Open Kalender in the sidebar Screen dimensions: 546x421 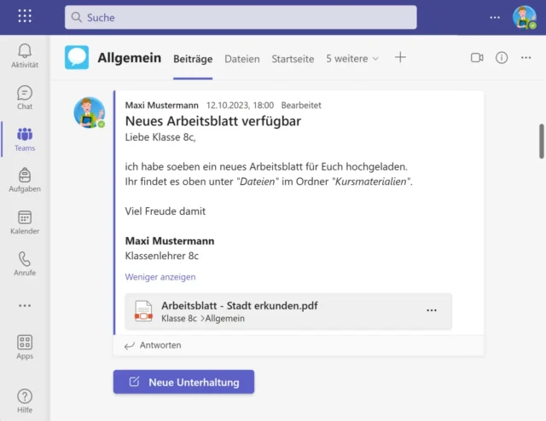(25, 222)
